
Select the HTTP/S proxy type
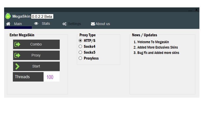point(87,41)
